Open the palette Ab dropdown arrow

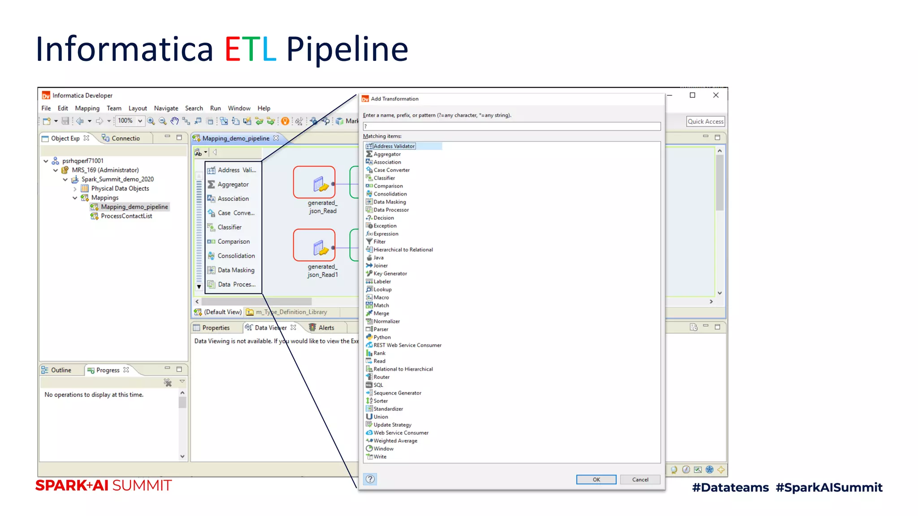[x=206, y=153]
